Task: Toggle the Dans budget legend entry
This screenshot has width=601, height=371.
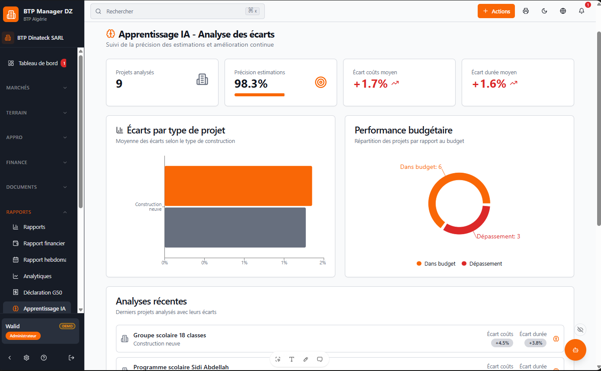Action: (x=436, y=264)
